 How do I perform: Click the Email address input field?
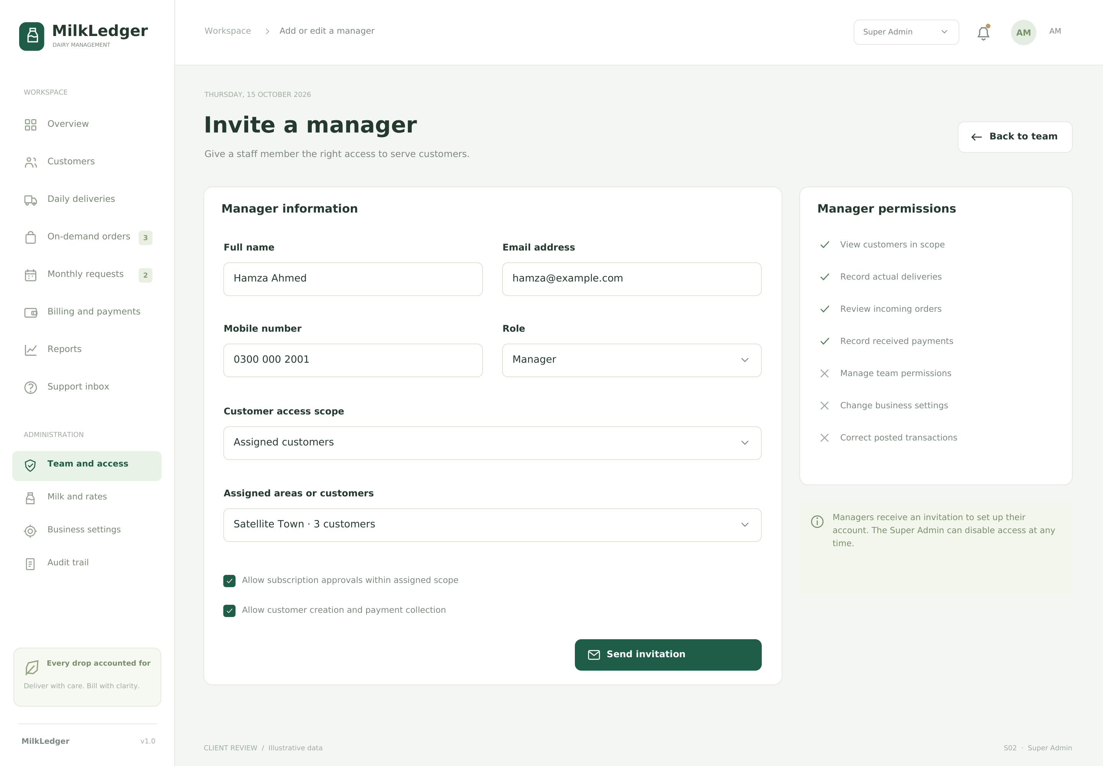click(632, 279)
